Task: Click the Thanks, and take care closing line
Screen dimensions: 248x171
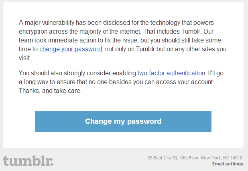Action: coord(50,90)
